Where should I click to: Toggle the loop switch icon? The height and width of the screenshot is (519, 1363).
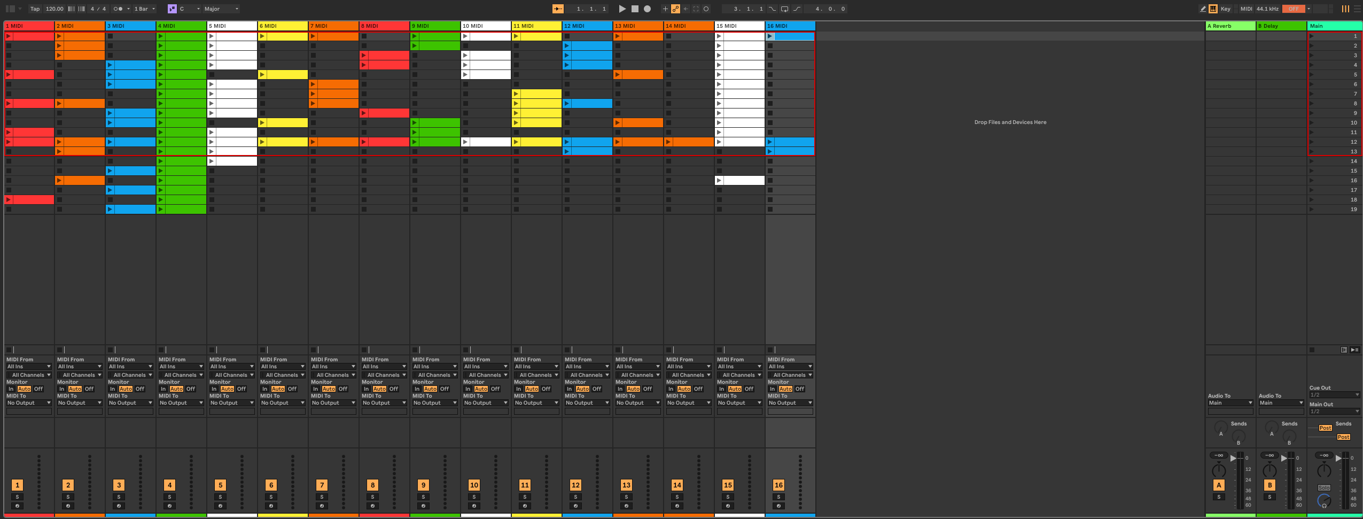coord(784,9)
